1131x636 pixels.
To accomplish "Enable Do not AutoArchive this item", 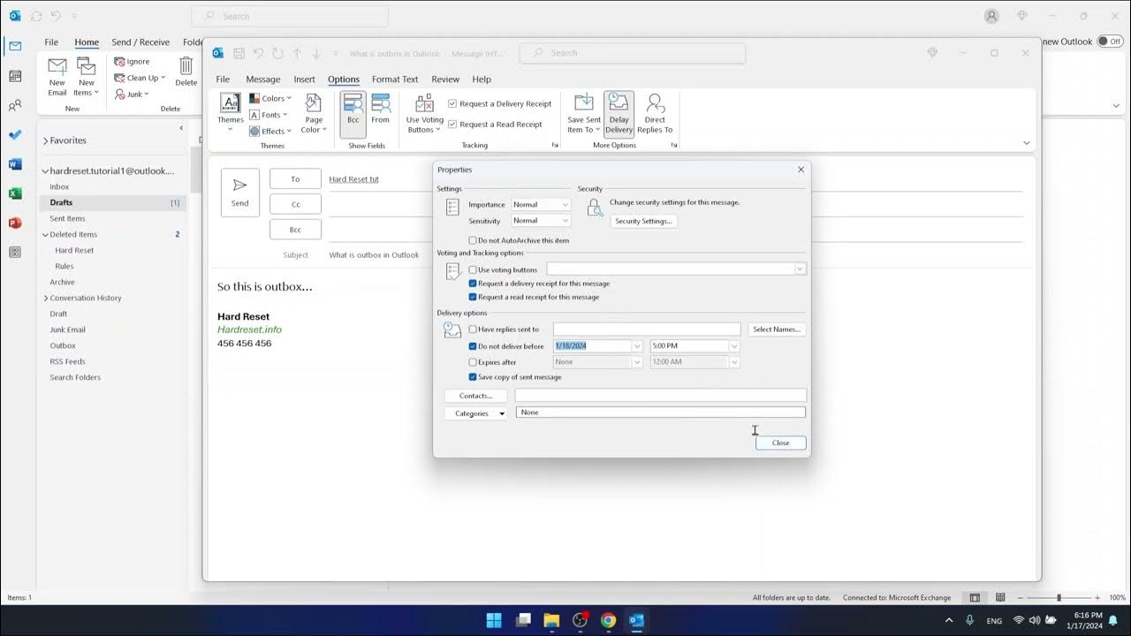I will coord(473,239).
